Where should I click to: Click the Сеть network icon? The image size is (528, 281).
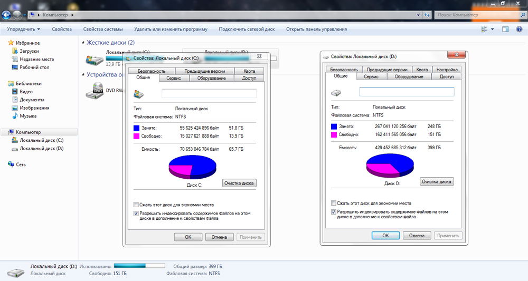click(11, 164)
